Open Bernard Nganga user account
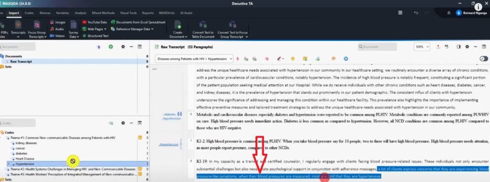The width and height of the screenshot is (490, 182). [472, 13]
